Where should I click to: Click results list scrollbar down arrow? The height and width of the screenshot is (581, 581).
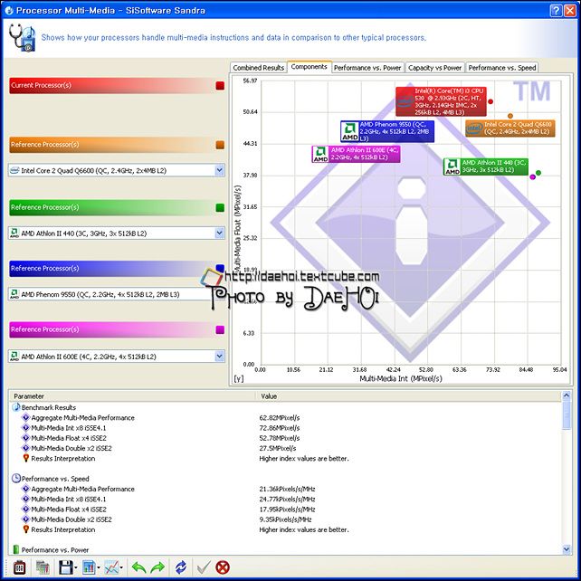567,549
